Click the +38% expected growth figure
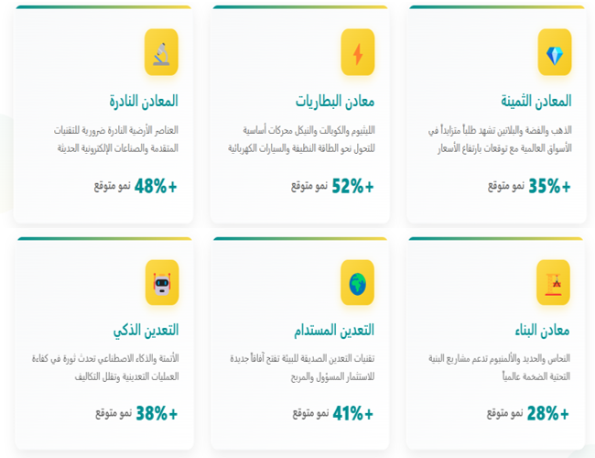The height and width of the screenshot is (458, 595). [x=156, y=413]
